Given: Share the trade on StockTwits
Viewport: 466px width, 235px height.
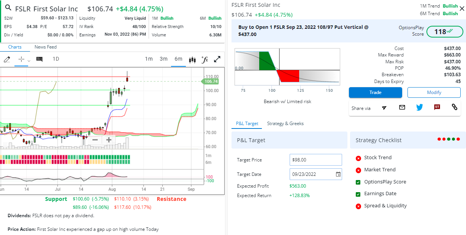Looking at the screenshot, I should click(437, 107).
